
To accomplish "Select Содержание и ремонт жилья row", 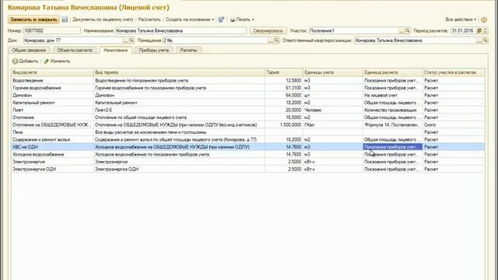I will (248, 140).
